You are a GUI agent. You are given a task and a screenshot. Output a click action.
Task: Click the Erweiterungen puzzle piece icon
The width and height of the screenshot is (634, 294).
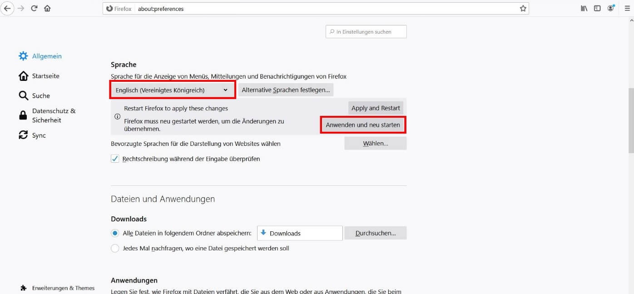click(24, 288)
